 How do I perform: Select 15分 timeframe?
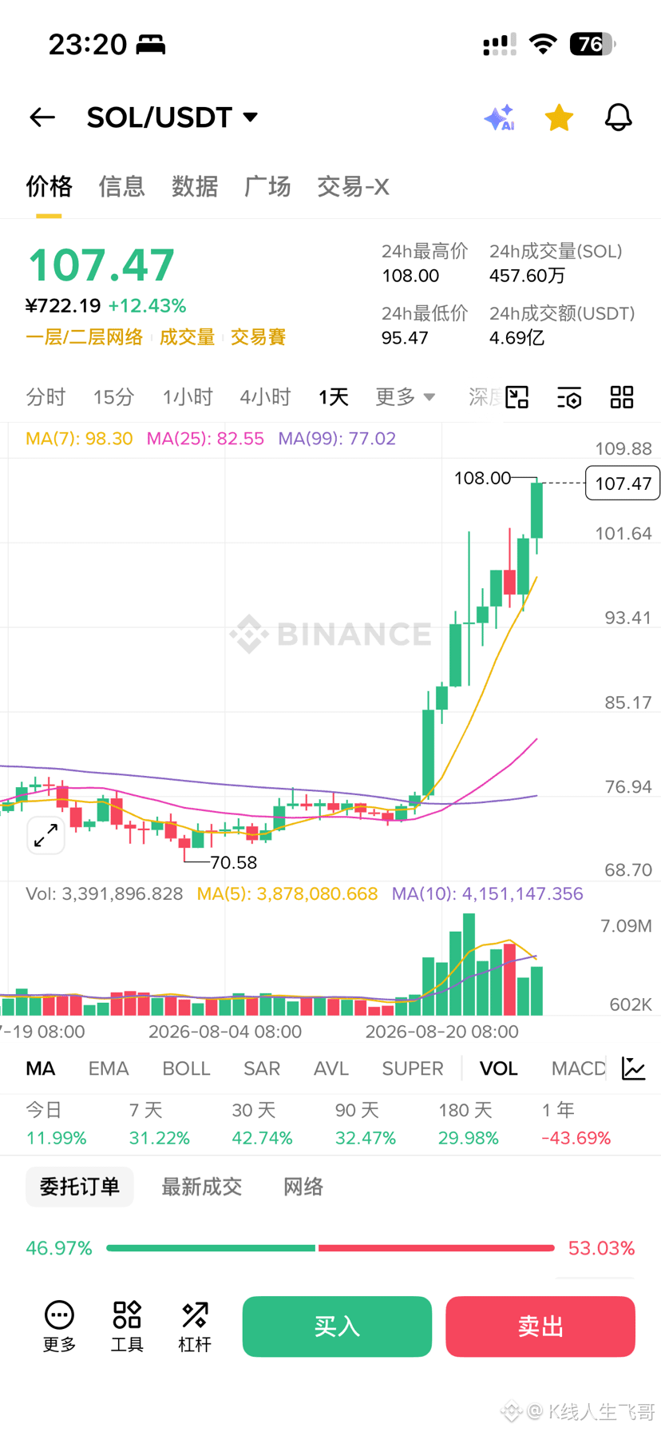113,397
